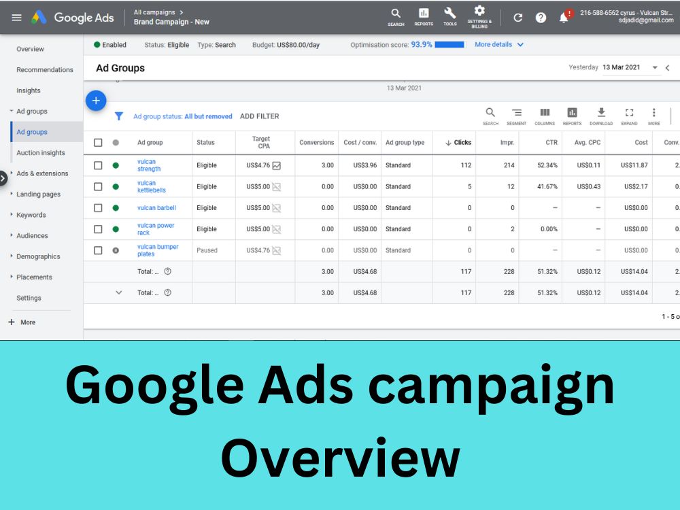
Task: Expand the date range selector dropdown
Action: [x=653, y=67]
